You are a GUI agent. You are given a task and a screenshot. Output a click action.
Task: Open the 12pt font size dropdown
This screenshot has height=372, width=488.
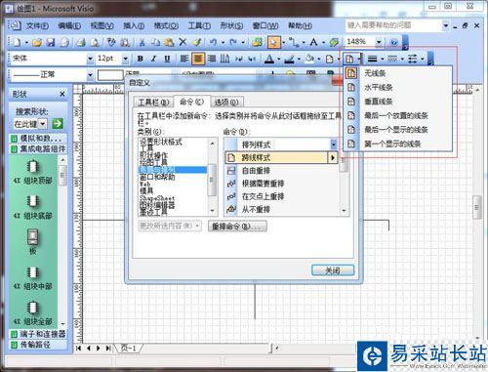(125, 59)
